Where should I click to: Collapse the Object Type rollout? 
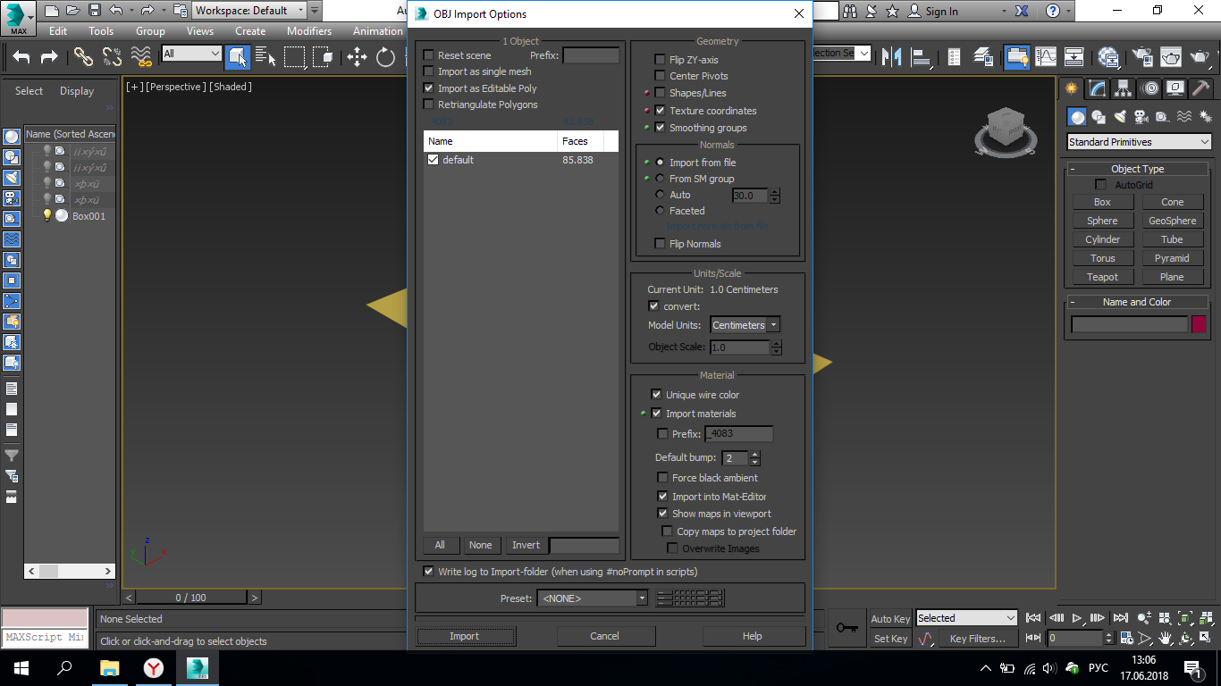1137,169
